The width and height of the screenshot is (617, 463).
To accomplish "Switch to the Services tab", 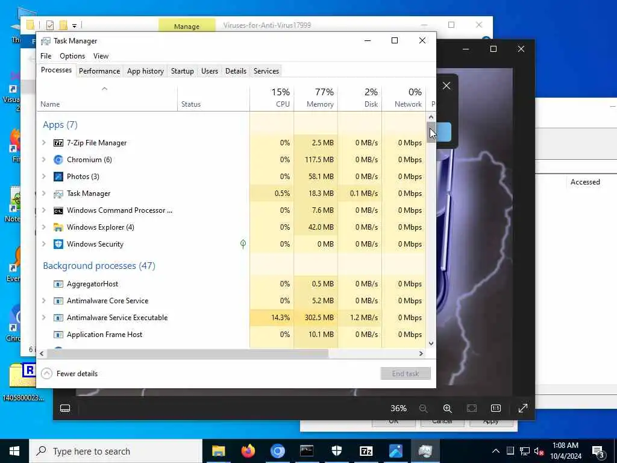I will (x=266, y=71).
